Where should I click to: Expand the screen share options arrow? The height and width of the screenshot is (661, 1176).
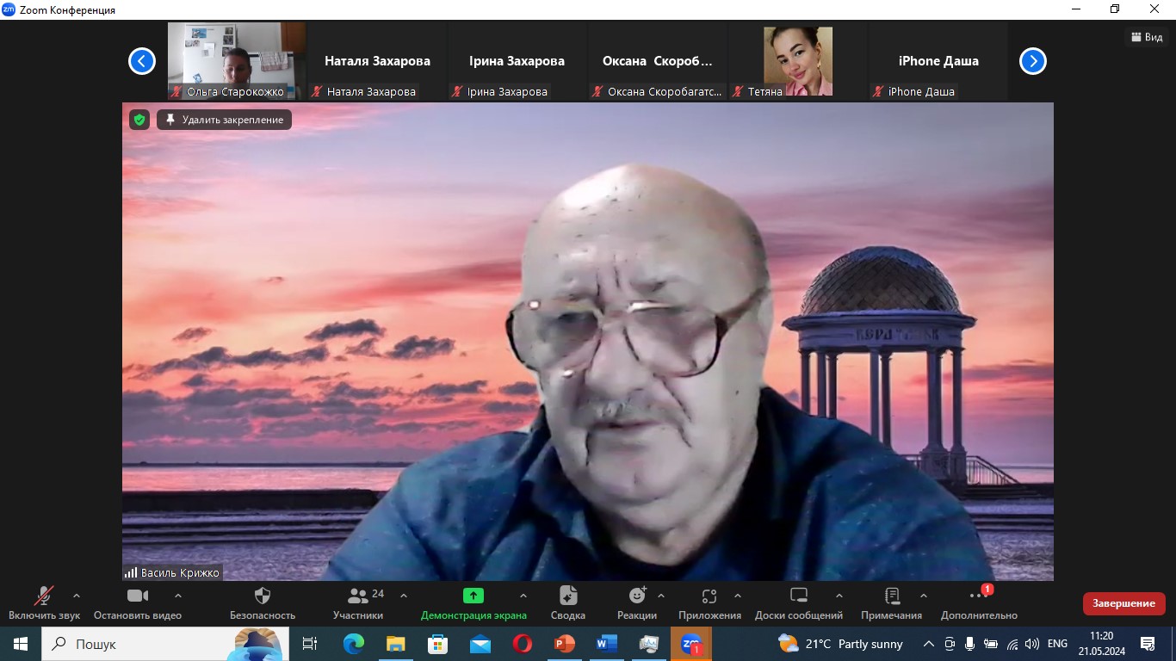[523, 595]
